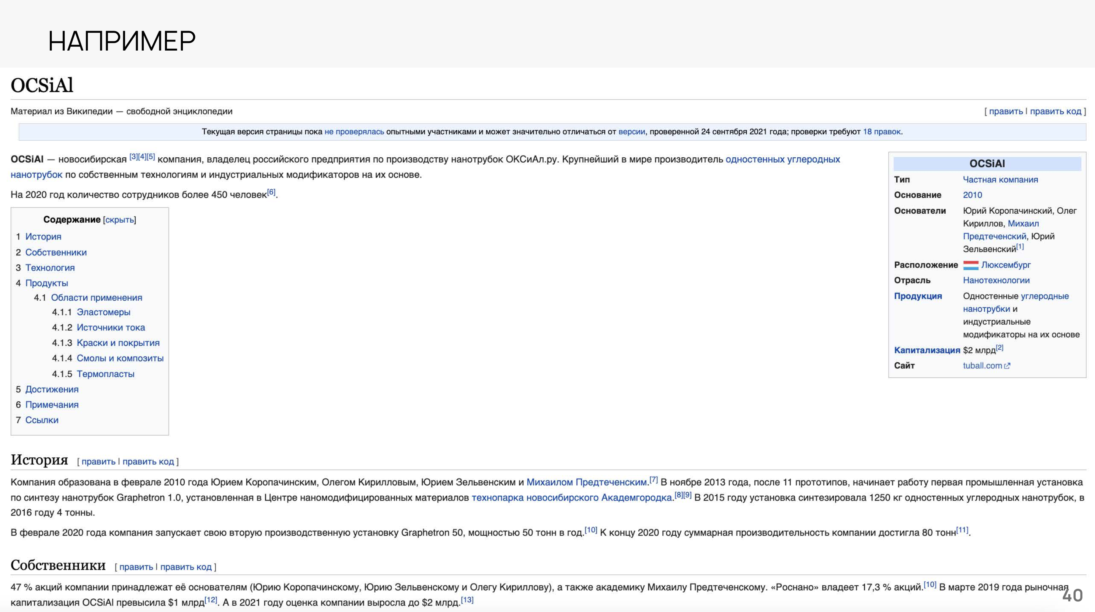Click the Капитализация label link
This screenshot has height=612, width=1095.
coord(927,350)
